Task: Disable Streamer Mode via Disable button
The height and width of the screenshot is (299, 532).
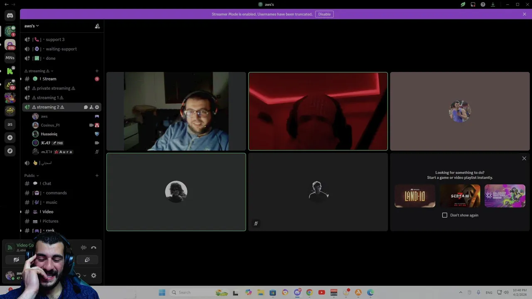Action: [x=324, y=14]
